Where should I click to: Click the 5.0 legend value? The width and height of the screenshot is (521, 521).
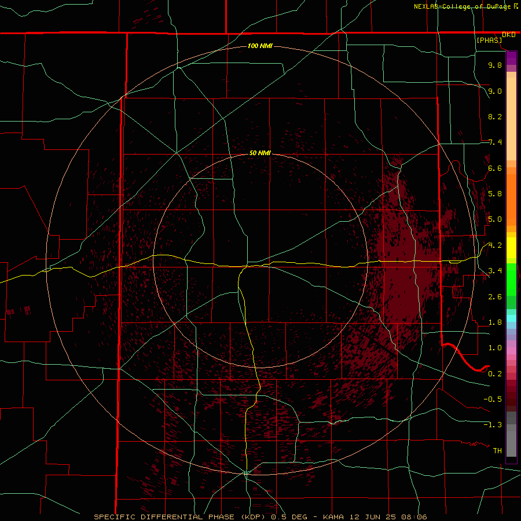pyautogui.click(x=495, y=219)
